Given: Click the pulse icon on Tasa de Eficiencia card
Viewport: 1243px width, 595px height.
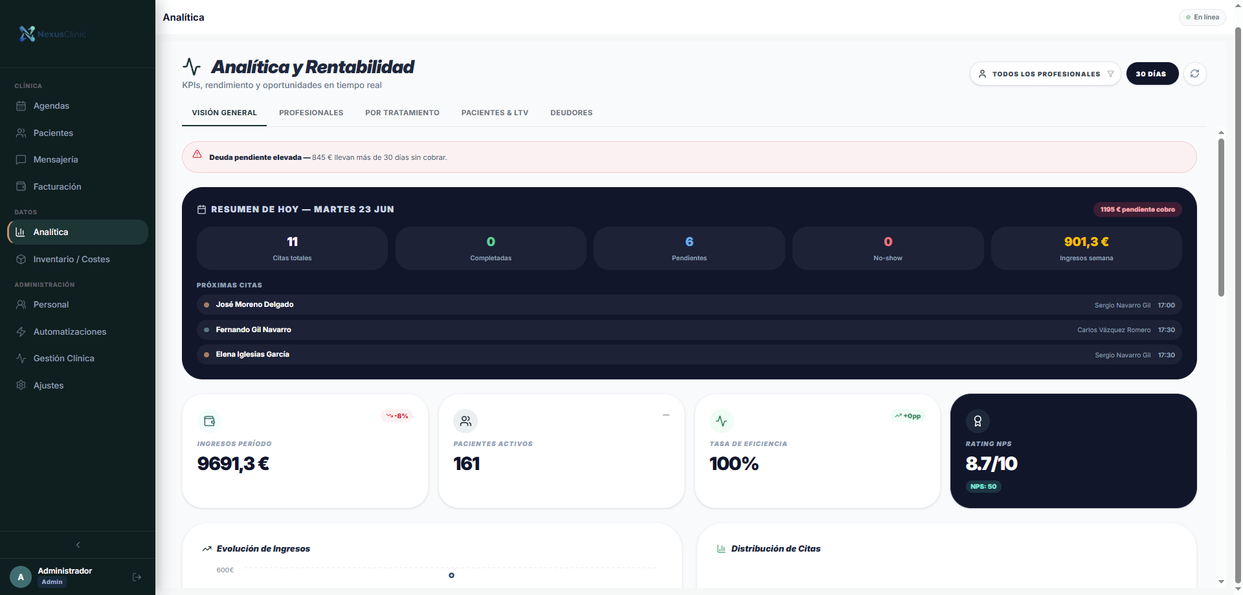Looking at the screenshot, I should 722,421.
